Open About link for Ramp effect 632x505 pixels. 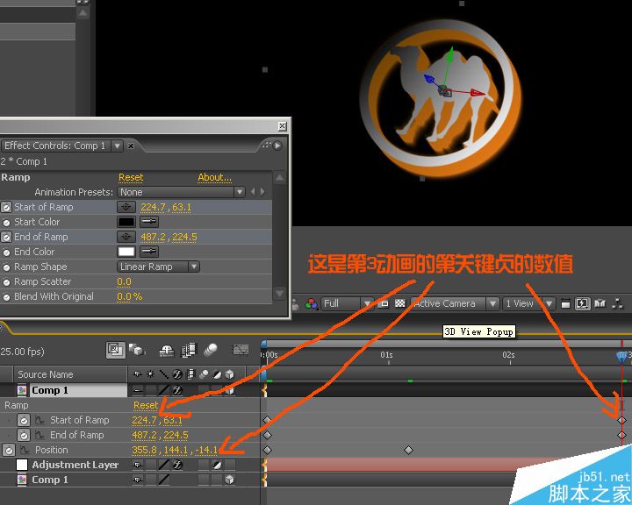(214, 177)
